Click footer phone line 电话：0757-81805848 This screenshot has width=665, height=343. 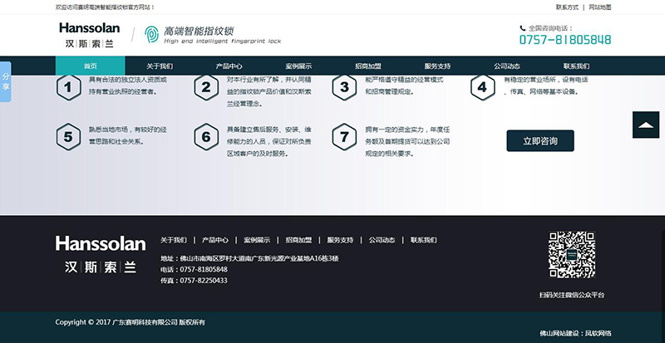194,270
